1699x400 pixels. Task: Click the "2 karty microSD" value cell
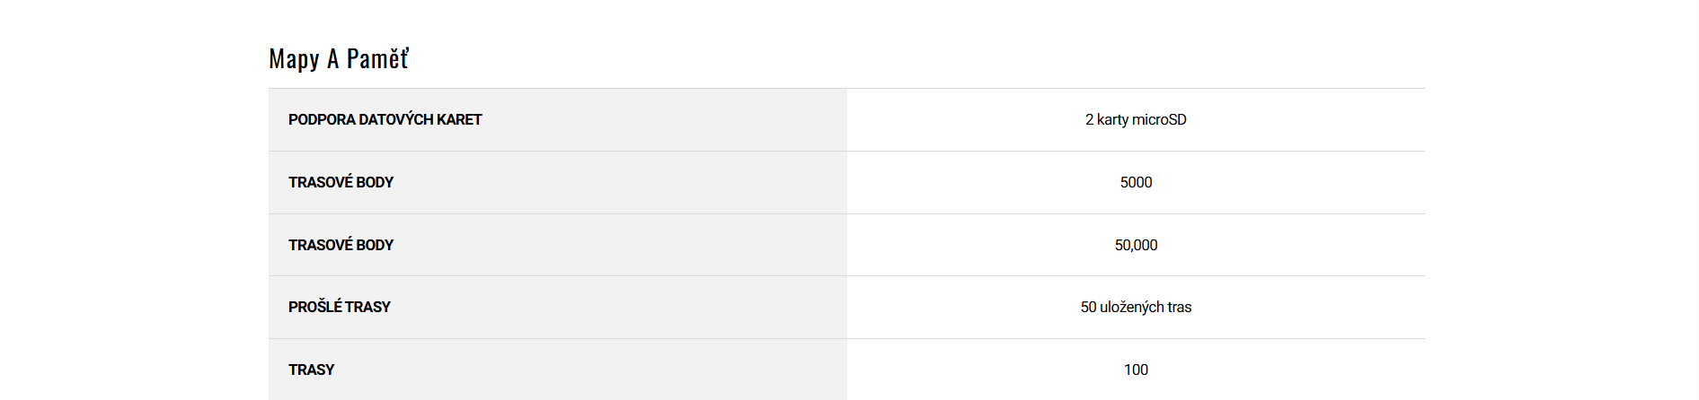[1135, 119]
